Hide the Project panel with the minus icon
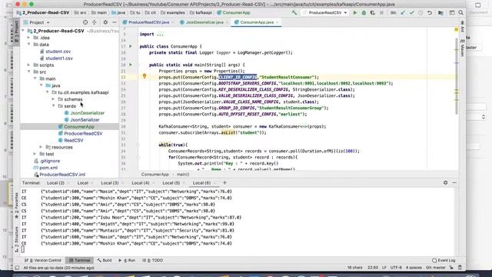The image size is (492, 277). point(115,22)
